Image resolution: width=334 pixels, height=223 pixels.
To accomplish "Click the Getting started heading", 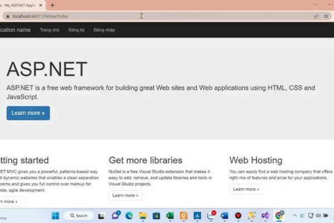I will click(24, 160).
